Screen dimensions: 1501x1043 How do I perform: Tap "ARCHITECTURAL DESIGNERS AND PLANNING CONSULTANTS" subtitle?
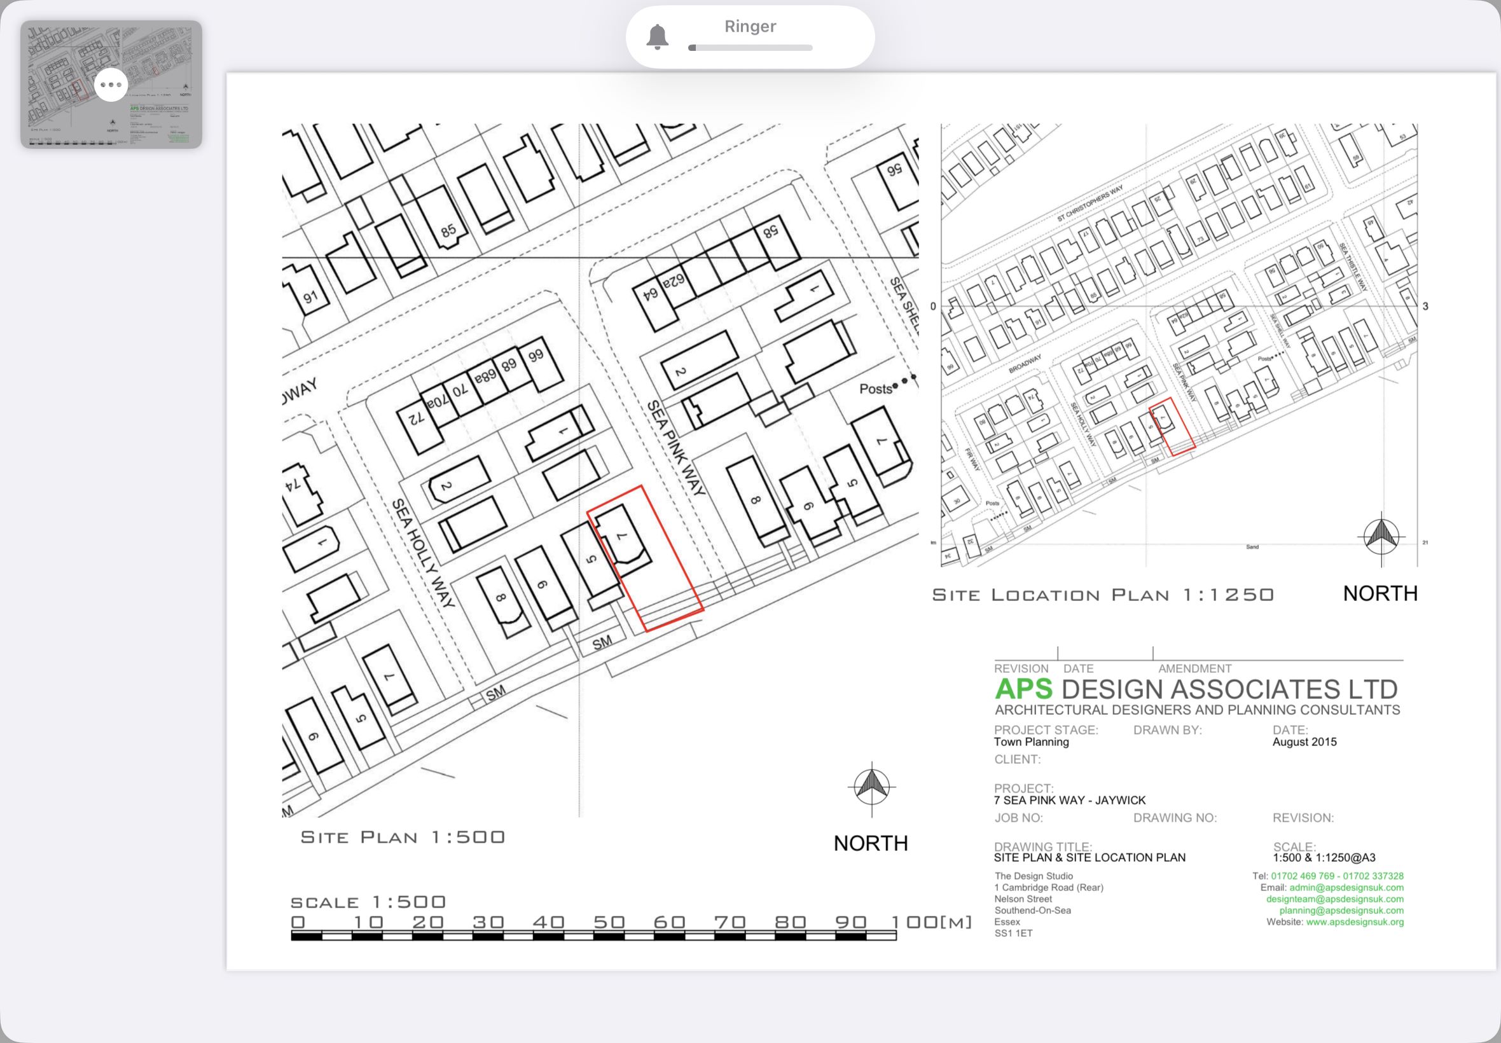tap(1197, 710)
